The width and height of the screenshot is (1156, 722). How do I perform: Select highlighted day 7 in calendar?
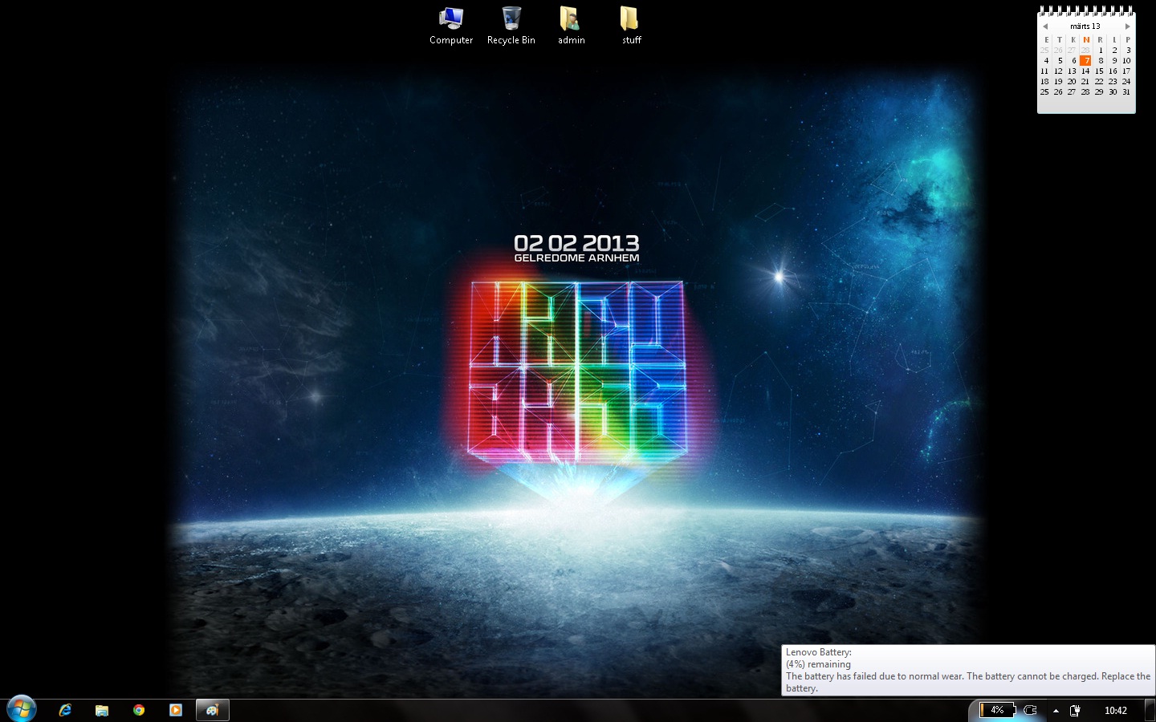pos(1085,60)
